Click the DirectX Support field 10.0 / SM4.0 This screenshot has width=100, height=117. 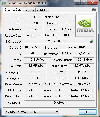point(84,60)
